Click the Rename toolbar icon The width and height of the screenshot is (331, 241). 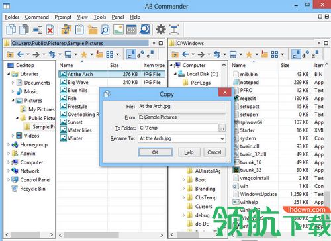(37, 30)
